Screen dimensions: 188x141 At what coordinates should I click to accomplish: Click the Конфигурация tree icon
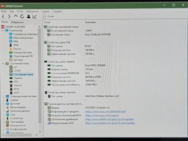(8, 129)
